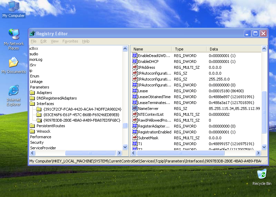Screen dimensions: 276x197
Task: Click the Interfaces folder icon
Action: click(32, 104)
